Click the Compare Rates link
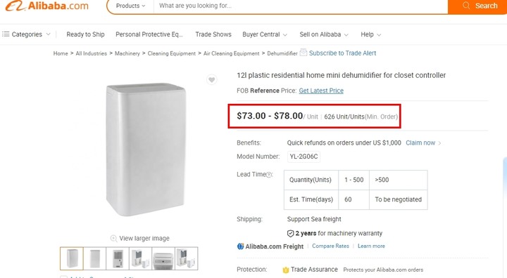 pos(330,246)
